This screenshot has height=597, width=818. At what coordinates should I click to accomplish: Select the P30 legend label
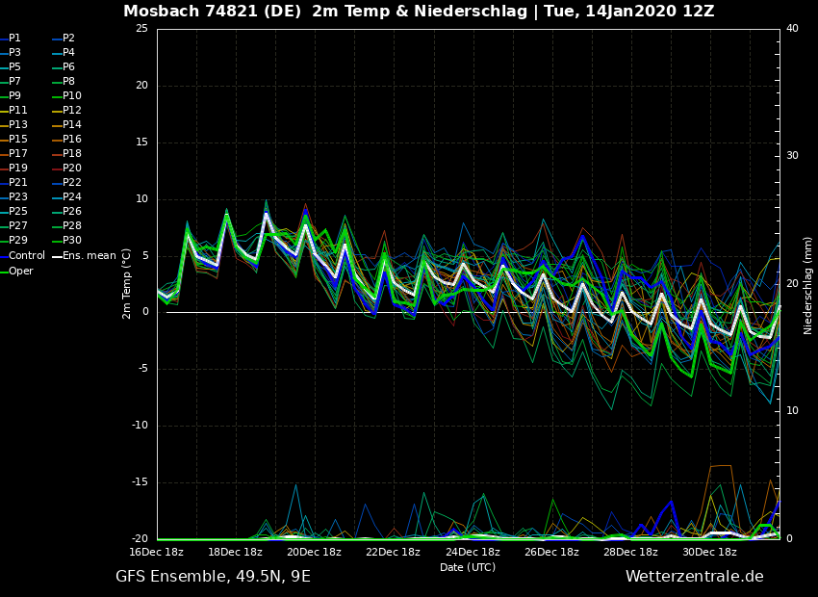[x=71, y=241]
